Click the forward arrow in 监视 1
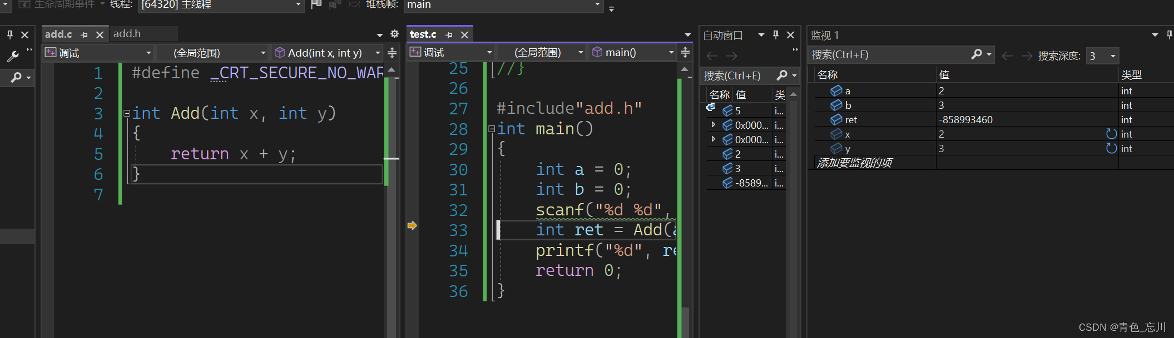 pyautogui.click(x=1027, y=56)
